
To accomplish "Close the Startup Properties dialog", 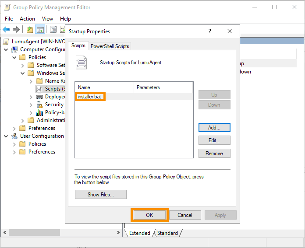I will point(230,31).
